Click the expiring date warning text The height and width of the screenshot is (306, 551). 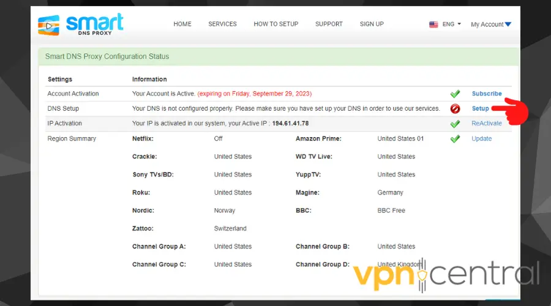tap(255, 94)
